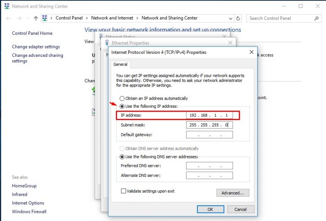
Task: Close the Ethernet Properties window
Action: 230,43
